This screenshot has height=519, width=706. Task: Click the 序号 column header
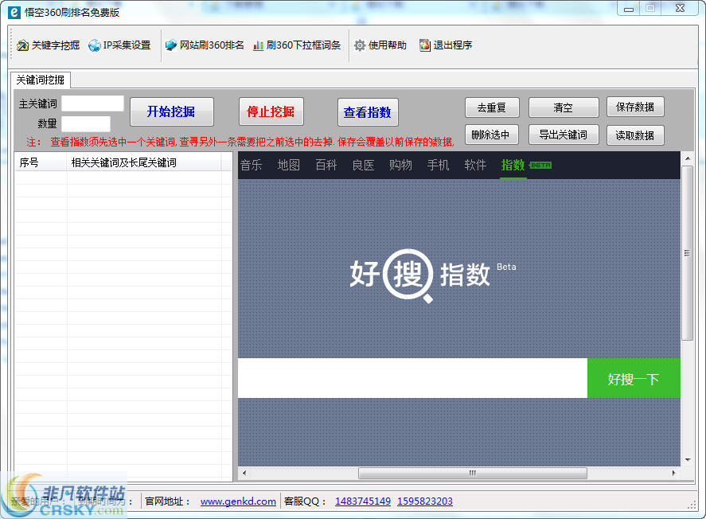(41, 162)
